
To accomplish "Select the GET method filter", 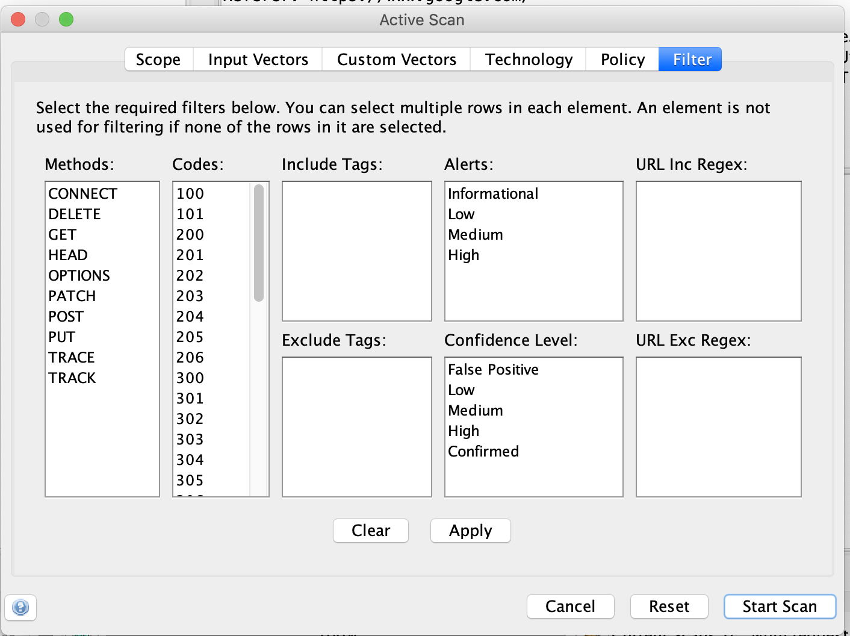I will pyautogui.click(x=62, y=234).
